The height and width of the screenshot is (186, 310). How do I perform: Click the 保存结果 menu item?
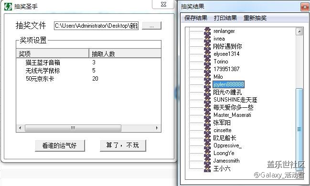pos(196,18)
